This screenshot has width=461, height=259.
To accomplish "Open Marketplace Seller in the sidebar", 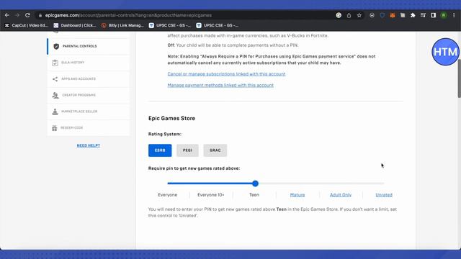I will pyautogui.click(x=88, y=112).
